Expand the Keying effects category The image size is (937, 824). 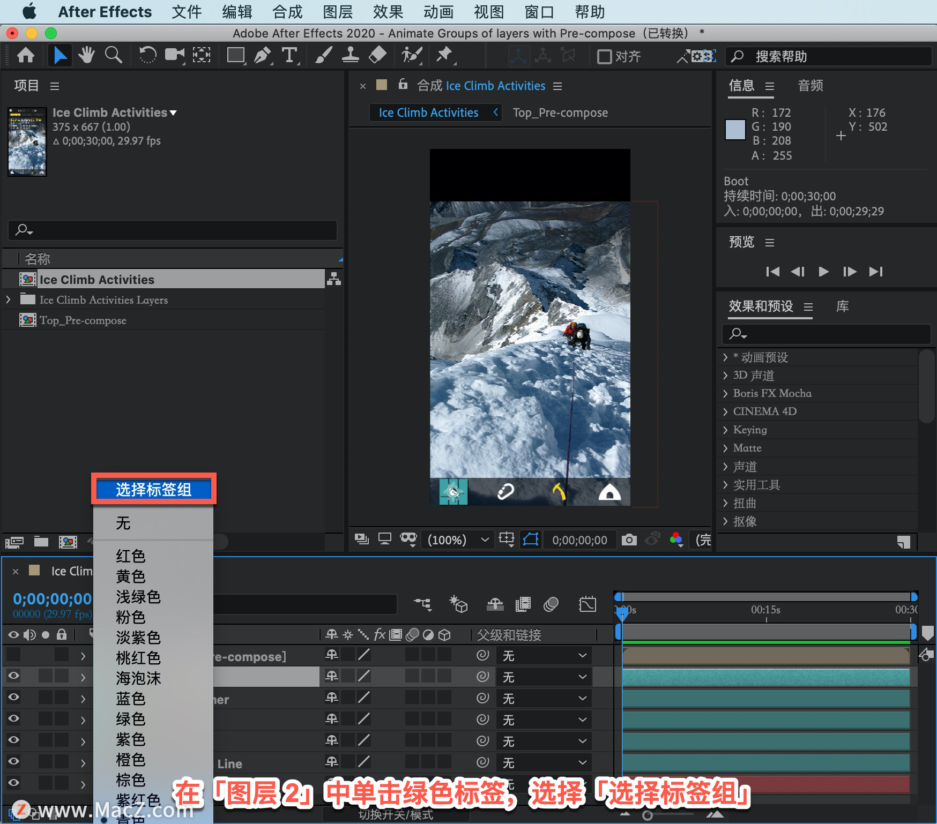(x=725, y=430)
